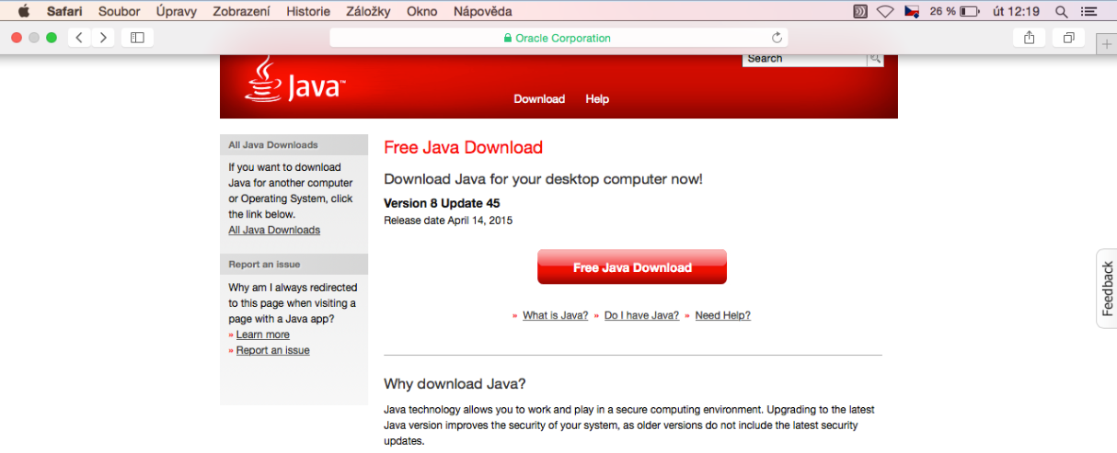Open the Historie menu
Viewport: 1117px width, 453px height.
click(x=308, y=11)
